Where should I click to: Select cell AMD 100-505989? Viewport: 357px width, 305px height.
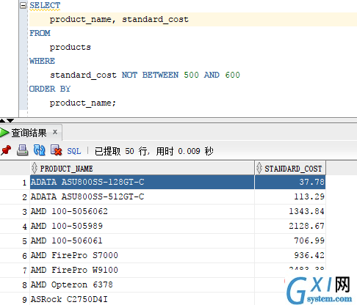(x=142, y=226)
